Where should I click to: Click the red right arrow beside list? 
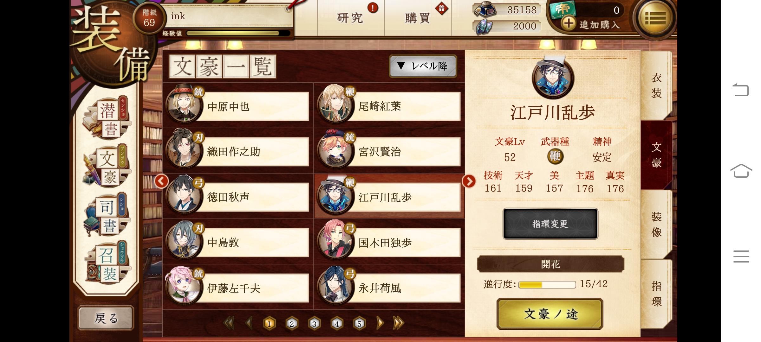[469, 181]
